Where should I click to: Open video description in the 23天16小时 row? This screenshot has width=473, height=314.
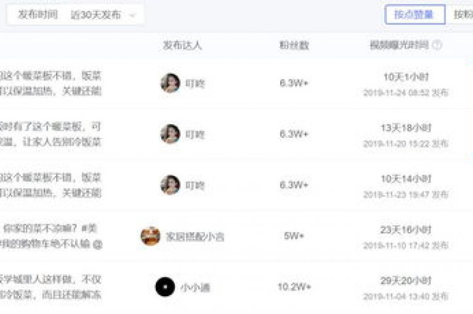[x=51, y=236]
